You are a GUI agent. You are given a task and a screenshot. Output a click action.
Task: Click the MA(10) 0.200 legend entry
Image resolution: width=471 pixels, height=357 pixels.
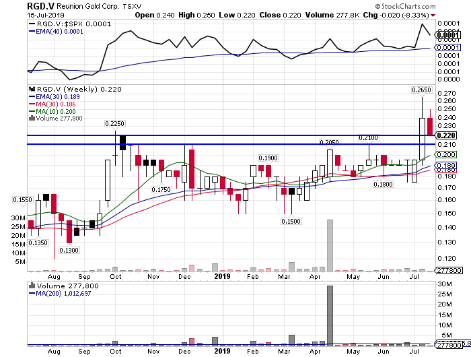pos(52,112)
